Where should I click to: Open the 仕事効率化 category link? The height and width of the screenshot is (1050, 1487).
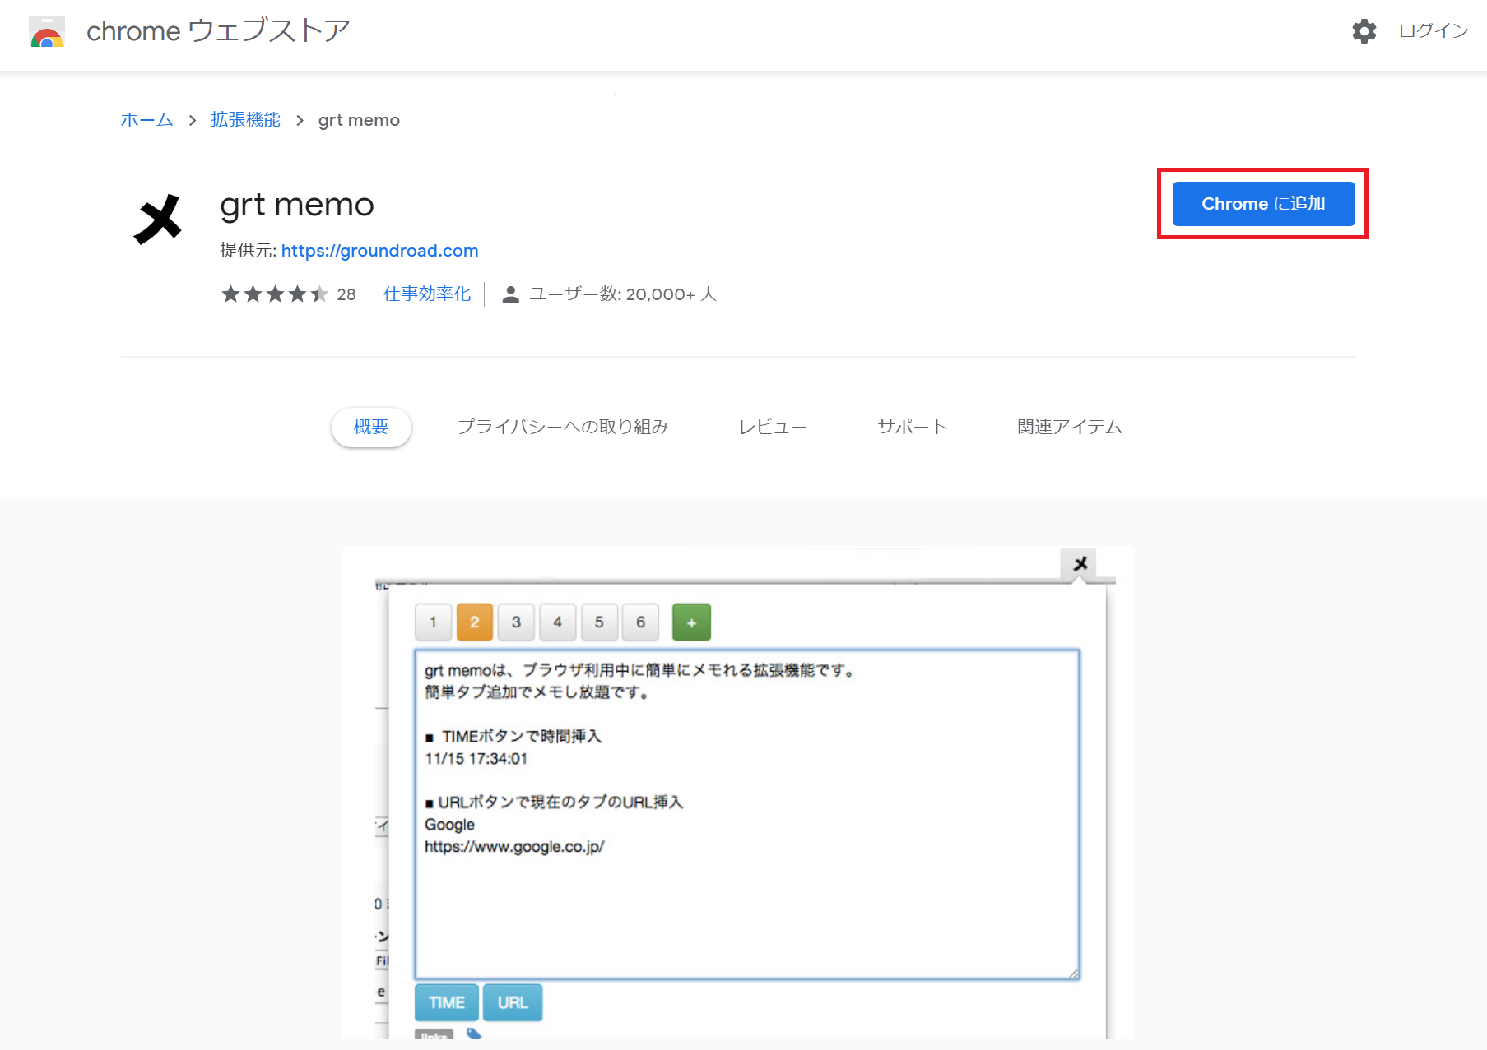[427, 294]
